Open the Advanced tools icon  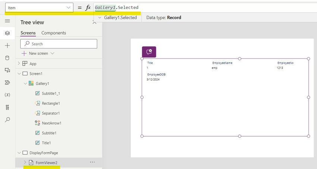(x=7, y=107)
